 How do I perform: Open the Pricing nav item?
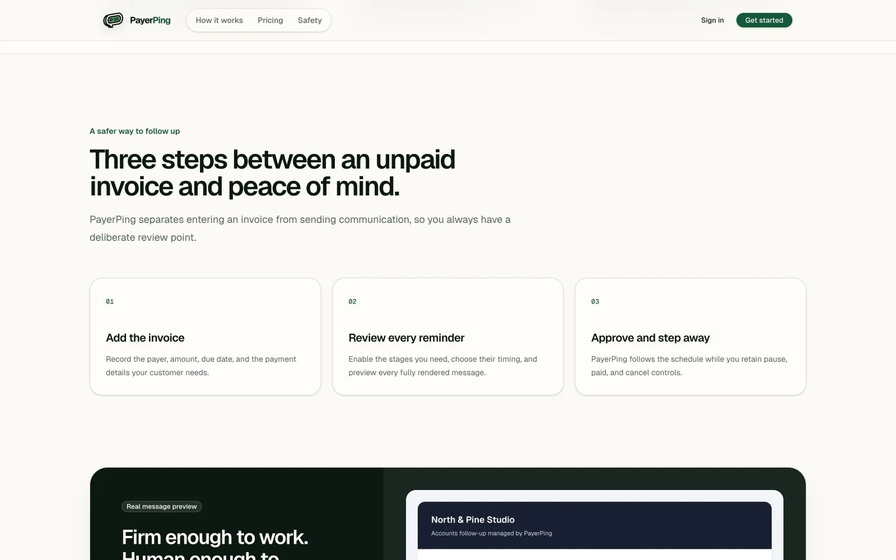pyautogui.click(x=270, y=20)
